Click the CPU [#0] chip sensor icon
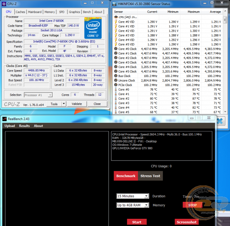230x226 pixels. point(116,17)
